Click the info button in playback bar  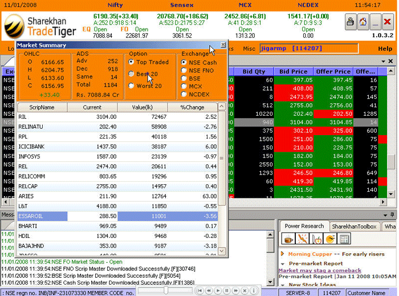pos(254,290)
